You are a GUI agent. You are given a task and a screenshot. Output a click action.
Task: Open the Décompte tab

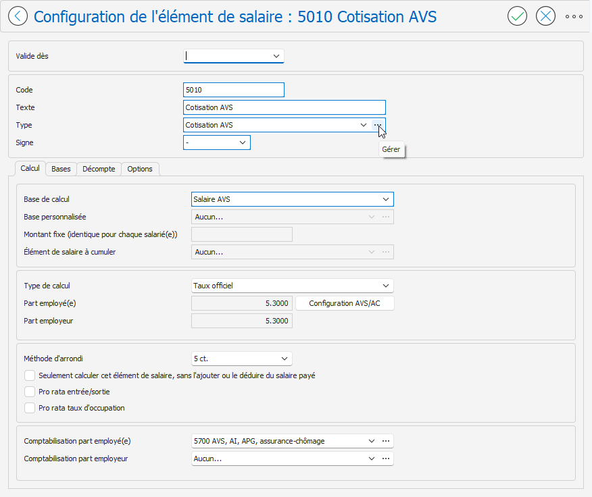[99, 169]
